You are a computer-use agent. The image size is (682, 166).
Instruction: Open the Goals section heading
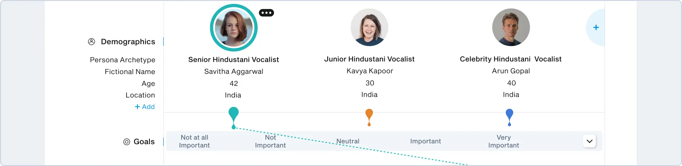coord(144,142)
